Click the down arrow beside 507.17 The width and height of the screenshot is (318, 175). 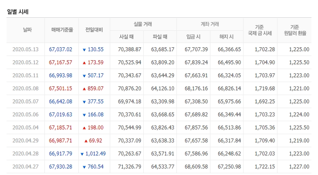pos(85,76)
